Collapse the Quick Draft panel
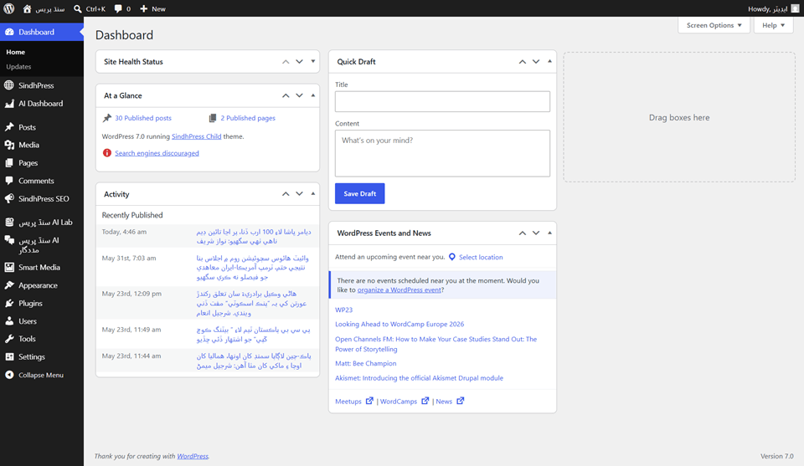 549,61
